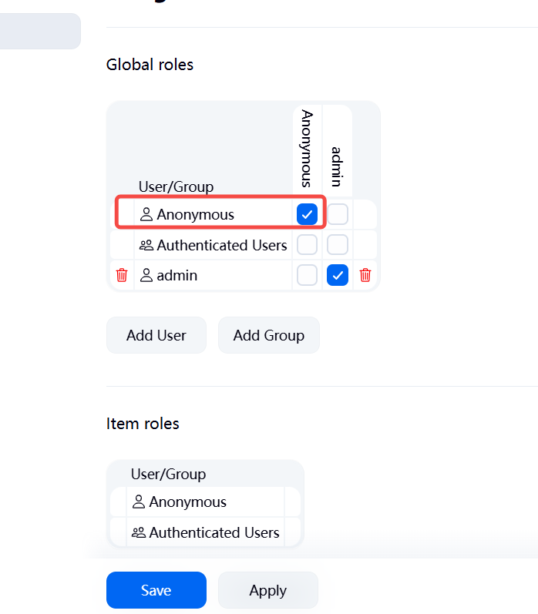Click the Add Group button
Image resolution: width=538 pixels, height=614 pixels.
[269, 335]
